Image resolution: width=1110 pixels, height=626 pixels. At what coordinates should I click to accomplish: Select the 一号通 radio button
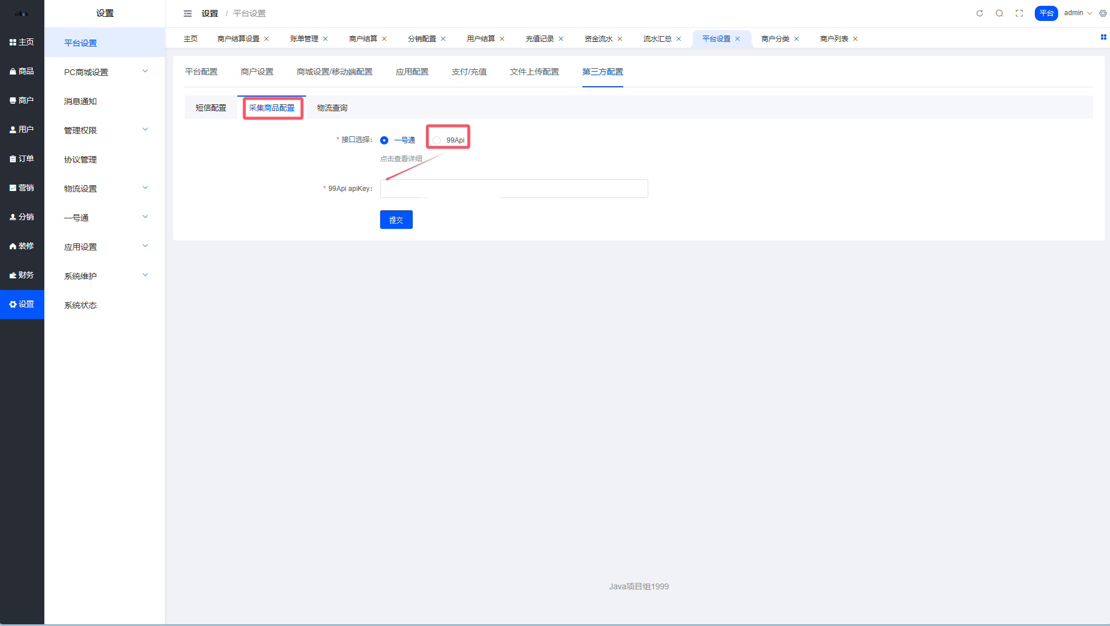click(x=384, y=140)
